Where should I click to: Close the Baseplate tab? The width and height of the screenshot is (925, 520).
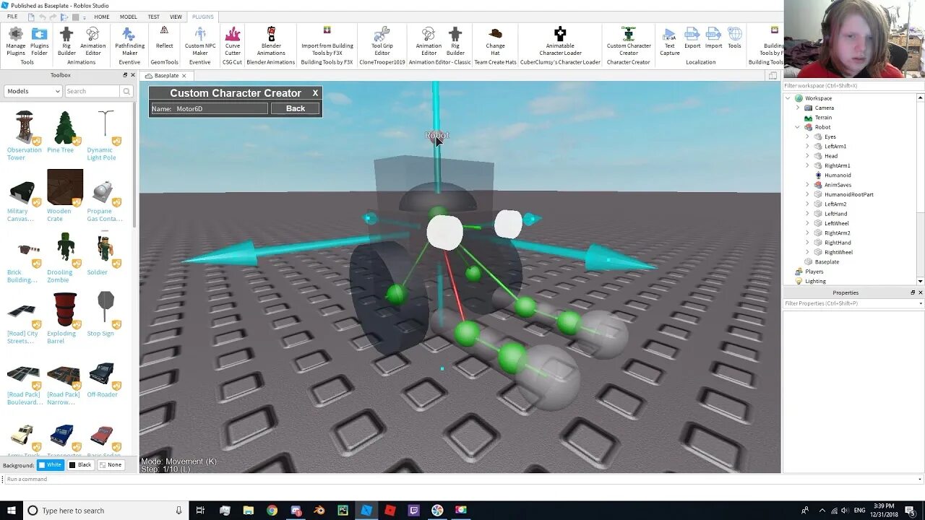tap(184, 76)
